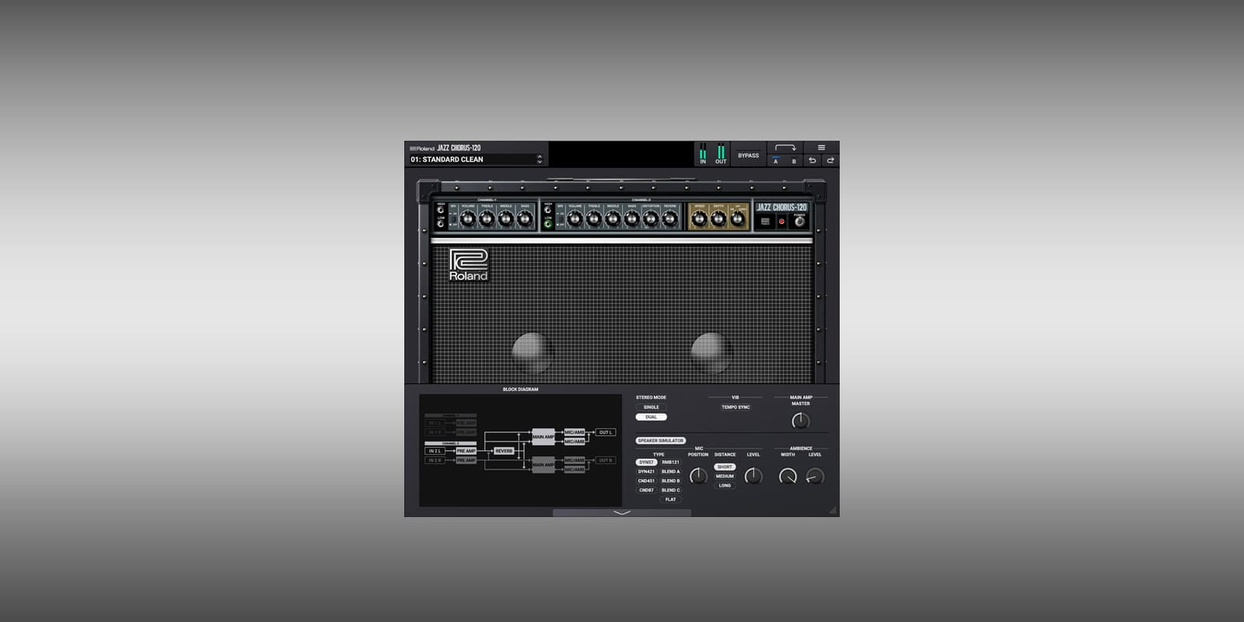Click the OUT L block in the diagram
The height and width of the screenshot is (622, 1244).
click(x=606, y=432)
